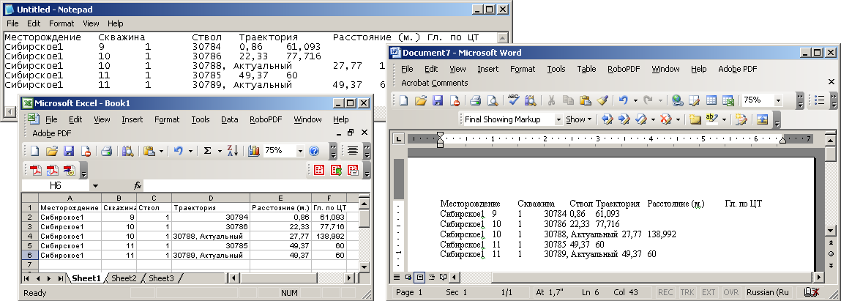The width and height of the screenshot is (841, 301).
Task: Switch Word to Normal view
Action: pos(397,278)
